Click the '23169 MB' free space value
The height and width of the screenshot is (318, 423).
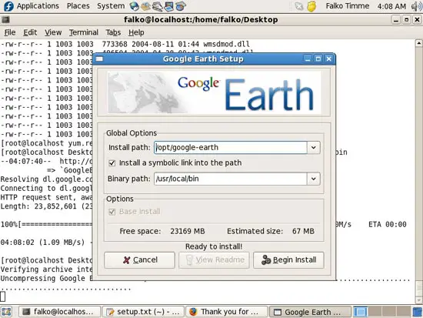[188, 231]
